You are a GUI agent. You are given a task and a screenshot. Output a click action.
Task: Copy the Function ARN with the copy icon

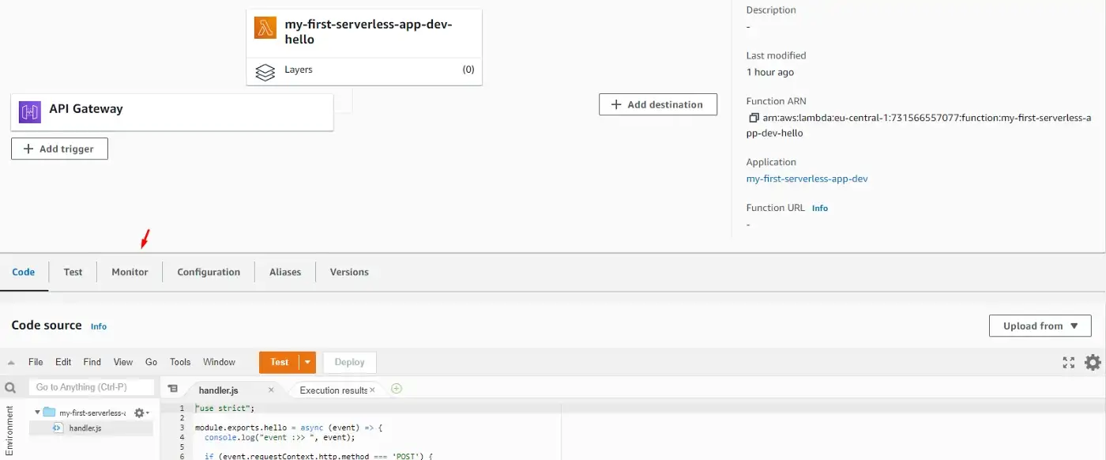click(754, 118)
